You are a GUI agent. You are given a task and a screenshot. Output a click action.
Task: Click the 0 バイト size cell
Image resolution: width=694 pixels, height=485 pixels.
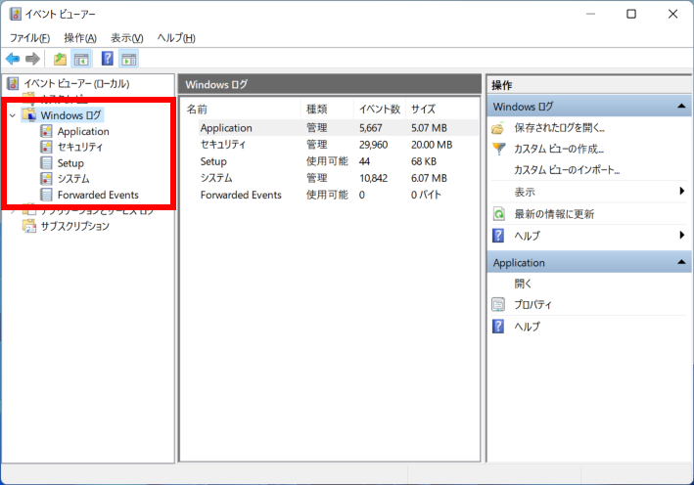(x=426, y=195)
